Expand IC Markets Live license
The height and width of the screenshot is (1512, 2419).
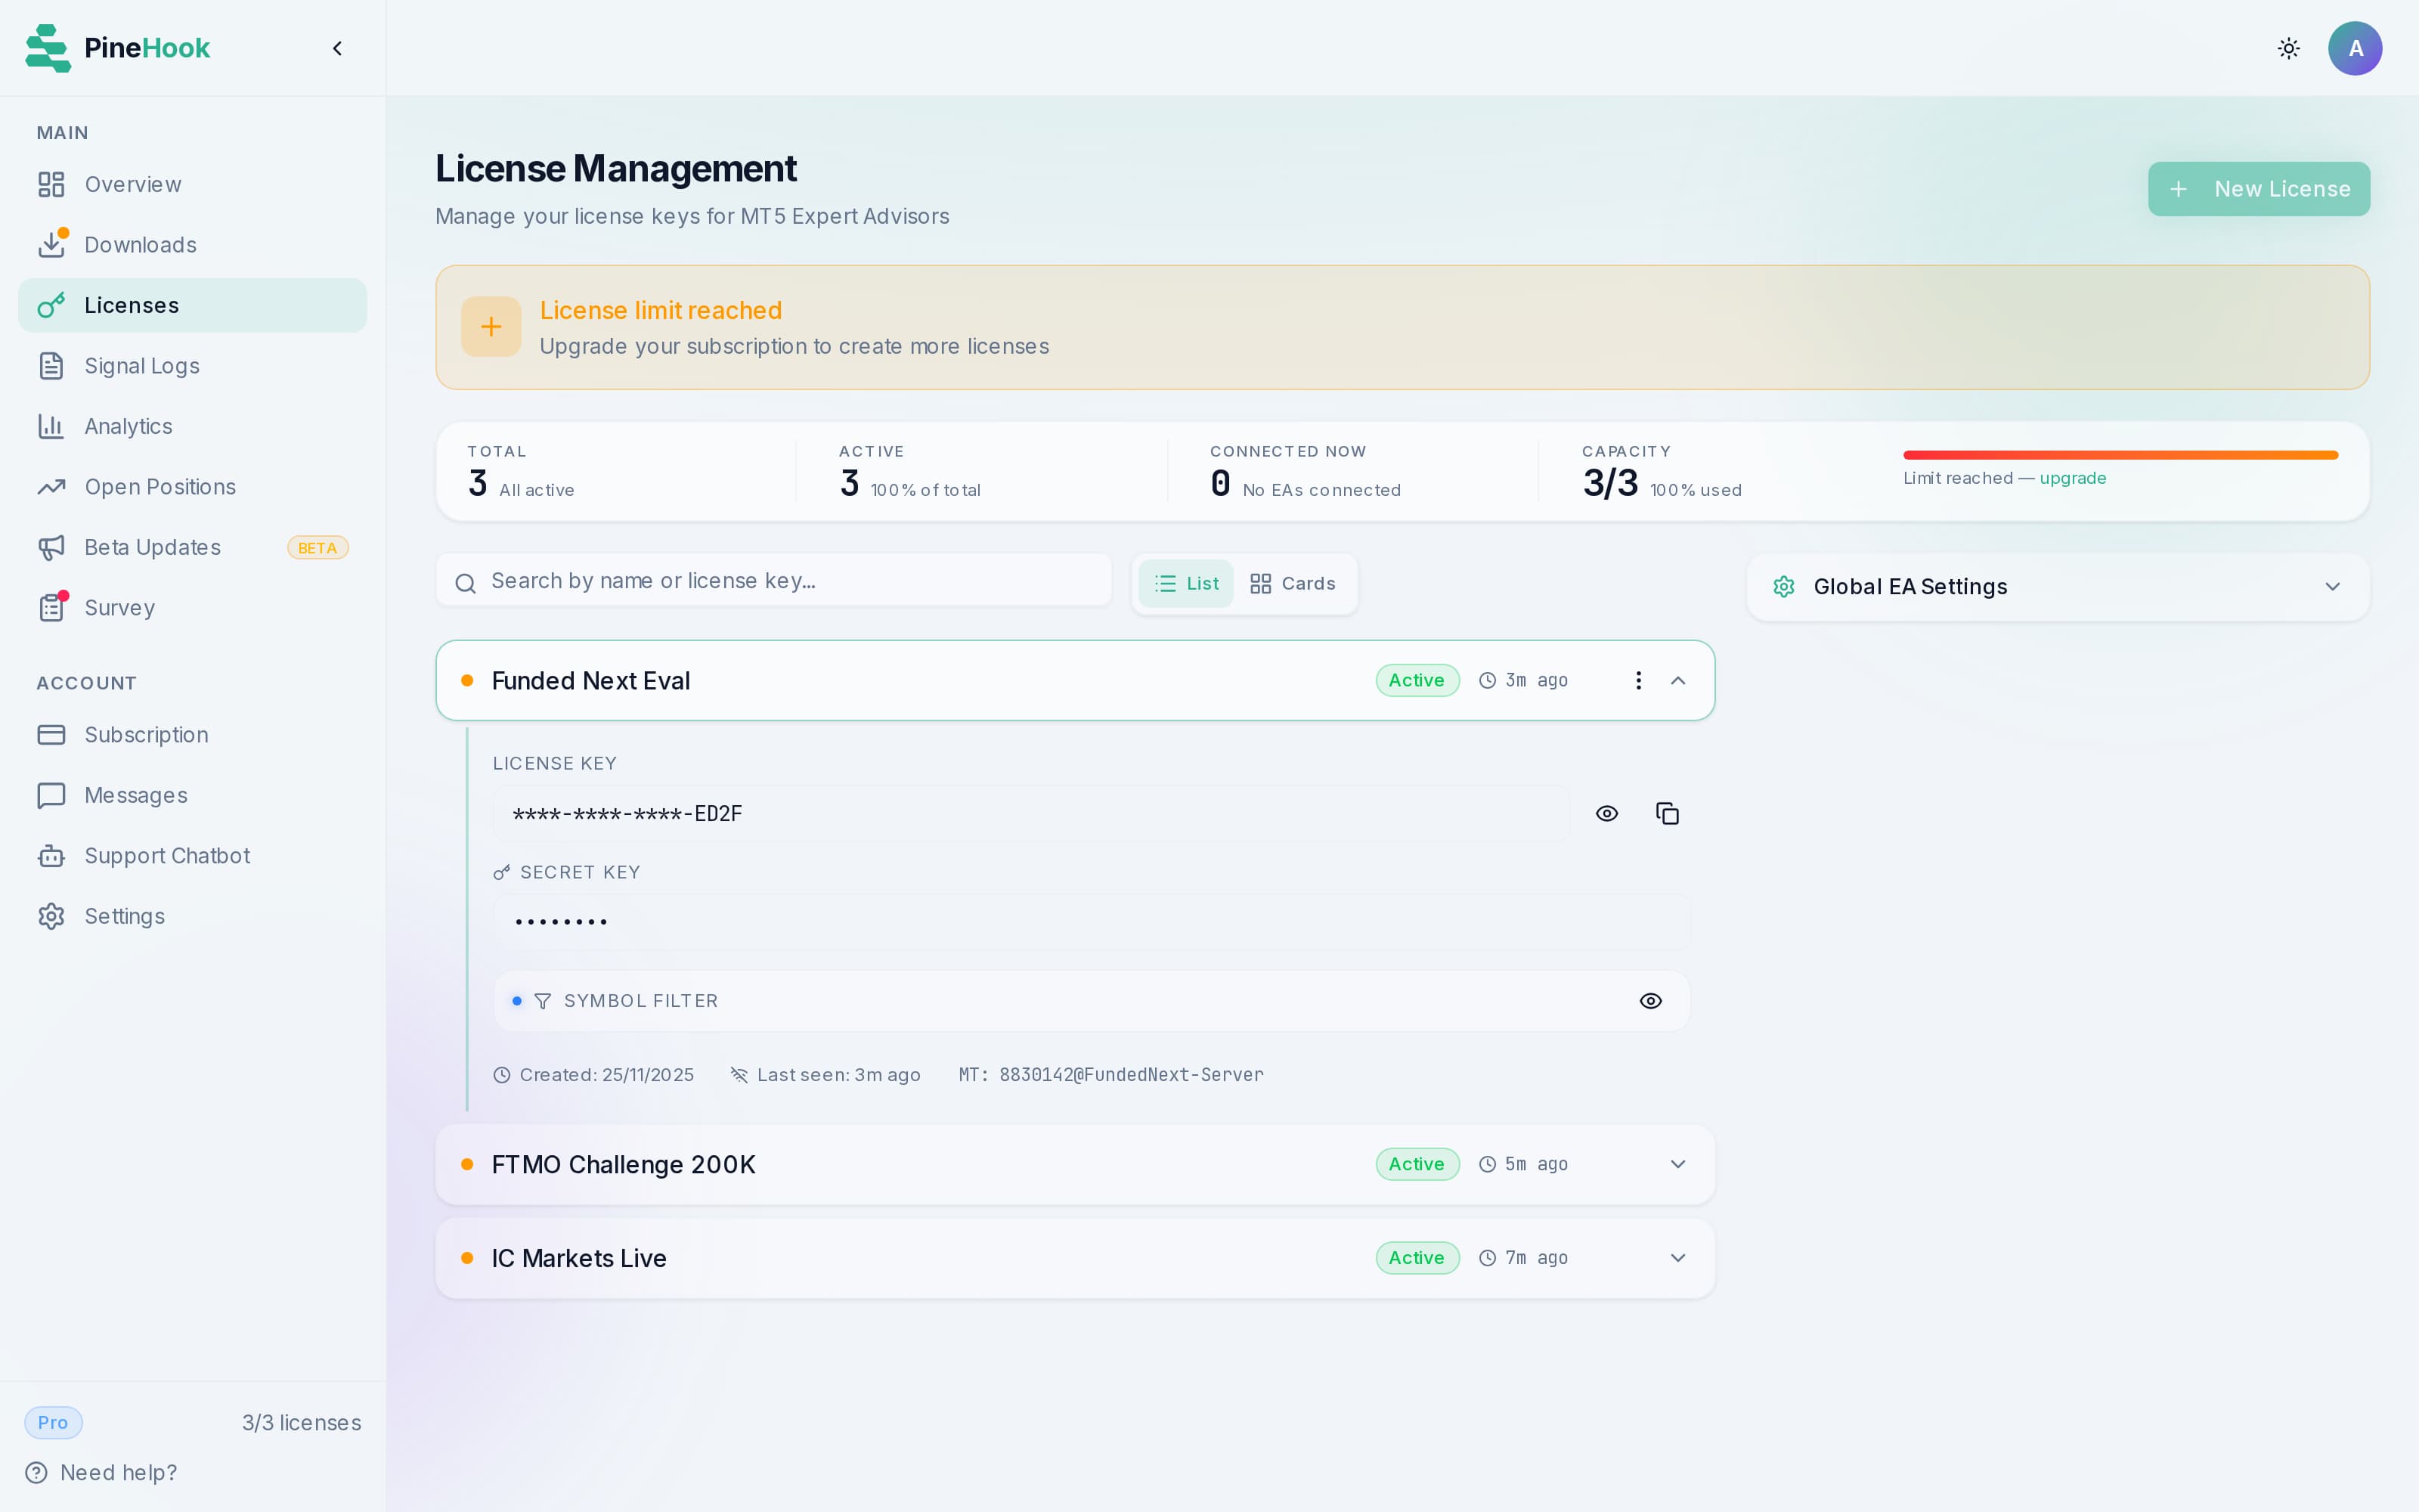click(1678, 1258)
